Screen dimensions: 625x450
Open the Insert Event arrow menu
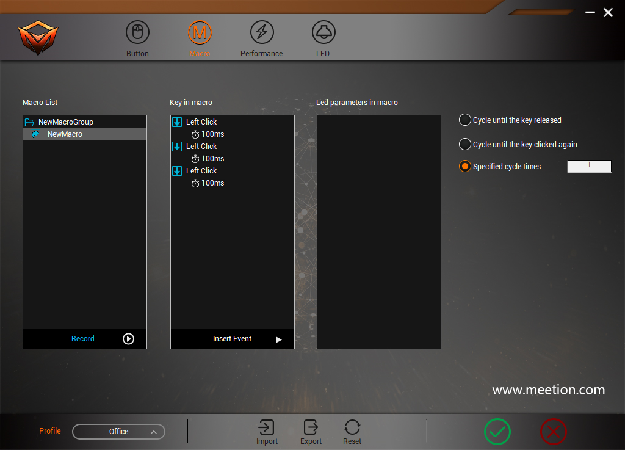[x=278, y=339]
